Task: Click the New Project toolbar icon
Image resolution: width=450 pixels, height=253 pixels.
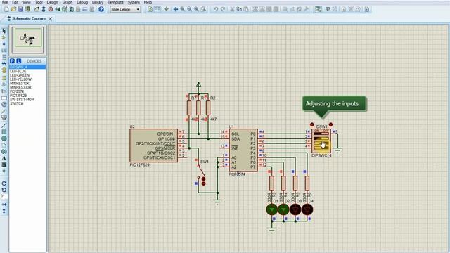Action: [x=6, y=9]
